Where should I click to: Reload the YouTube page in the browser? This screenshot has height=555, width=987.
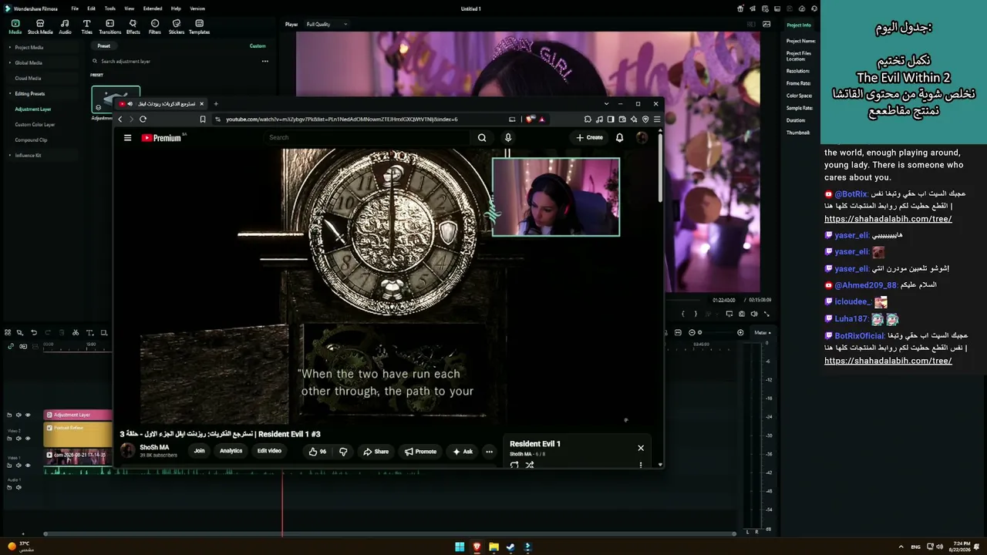(143, 119)
